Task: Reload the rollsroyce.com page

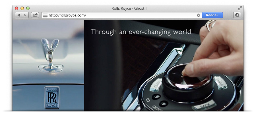Action: point(199,15)
